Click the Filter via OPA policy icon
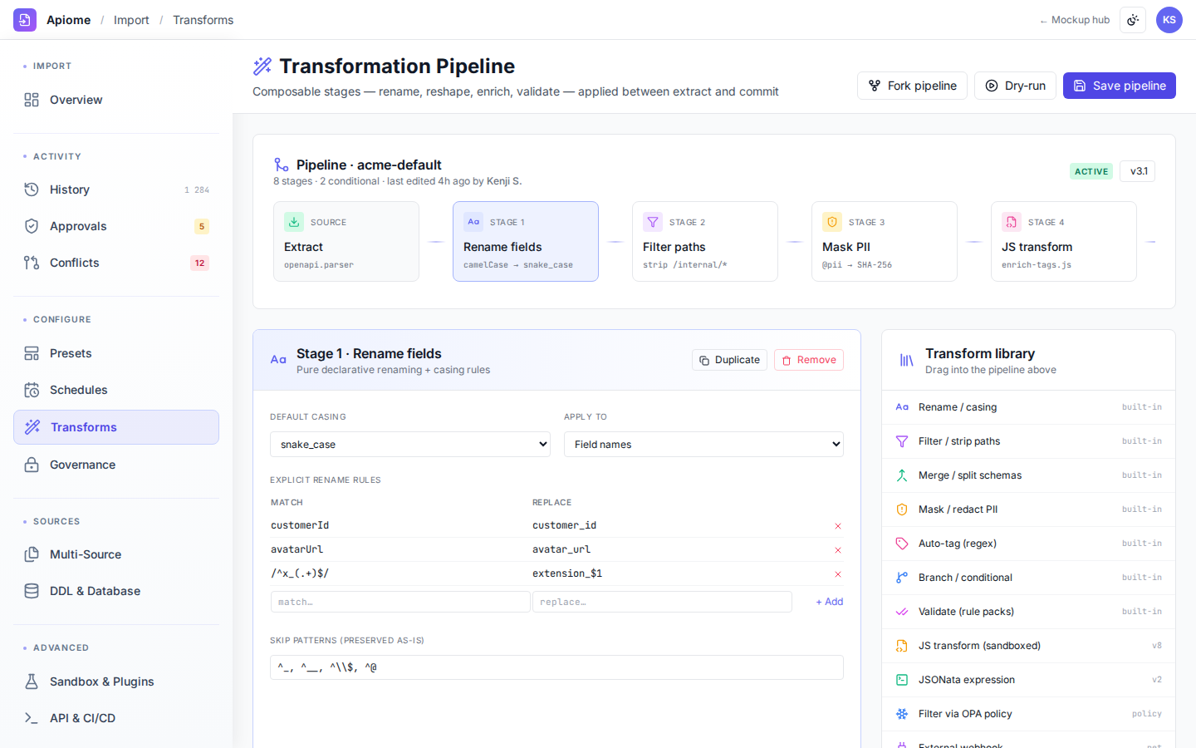 [902, 714]
